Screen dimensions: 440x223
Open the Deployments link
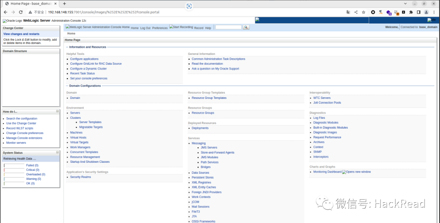(200, 128)
